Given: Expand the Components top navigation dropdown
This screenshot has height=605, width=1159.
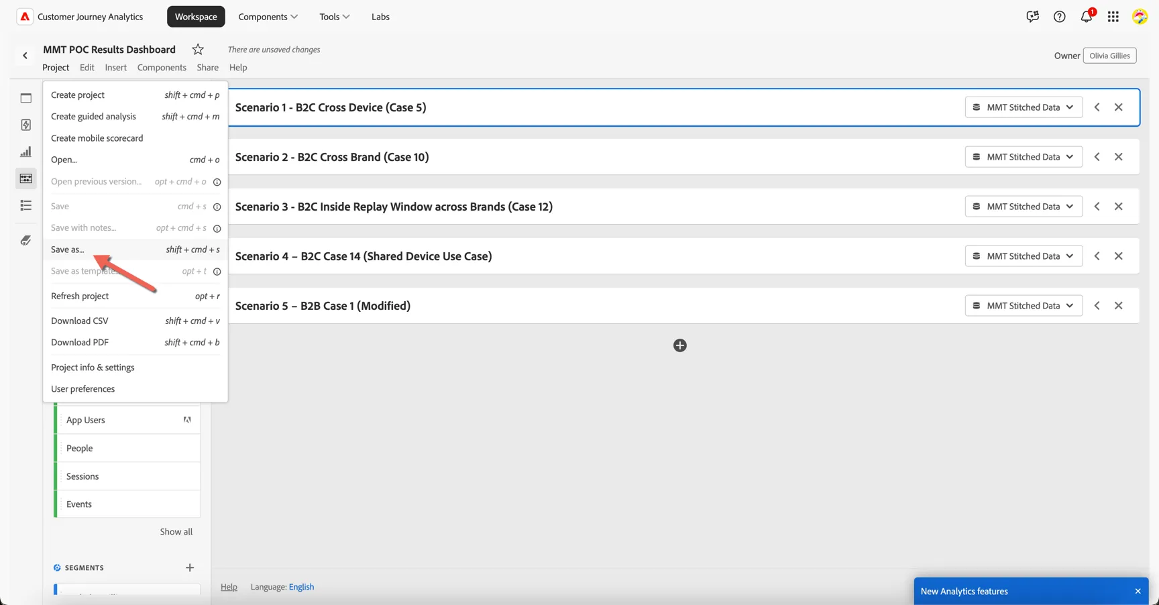Looking at the screenshot, I should pyautogui.click(x=268, y=17).
